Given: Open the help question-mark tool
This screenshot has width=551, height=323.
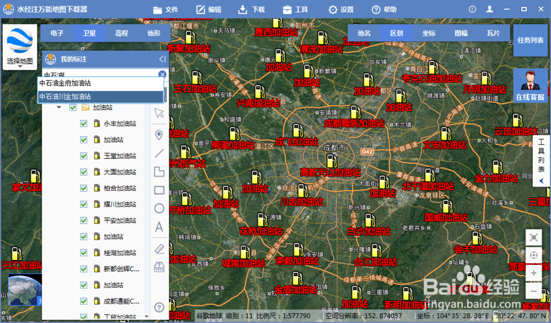Looking at the screenshot, I should point(159,308).
